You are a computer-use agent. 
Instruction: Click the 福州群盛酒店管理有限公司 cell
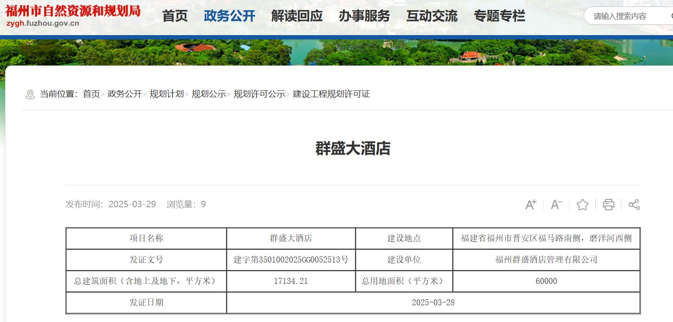[x=546, y=260]
